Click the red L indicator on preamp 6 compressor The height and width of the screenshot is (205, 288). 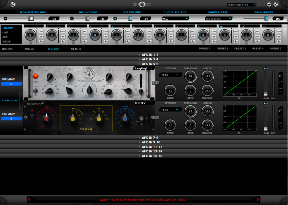(x=280, y=117)
